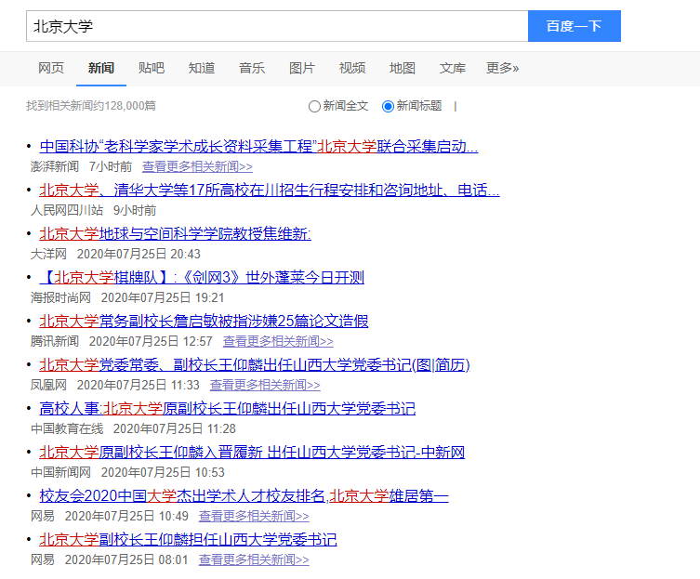700x579 pixels.
Task: Open the 音乐 tab
Action: pyautogui.click(x=252, y=68)
